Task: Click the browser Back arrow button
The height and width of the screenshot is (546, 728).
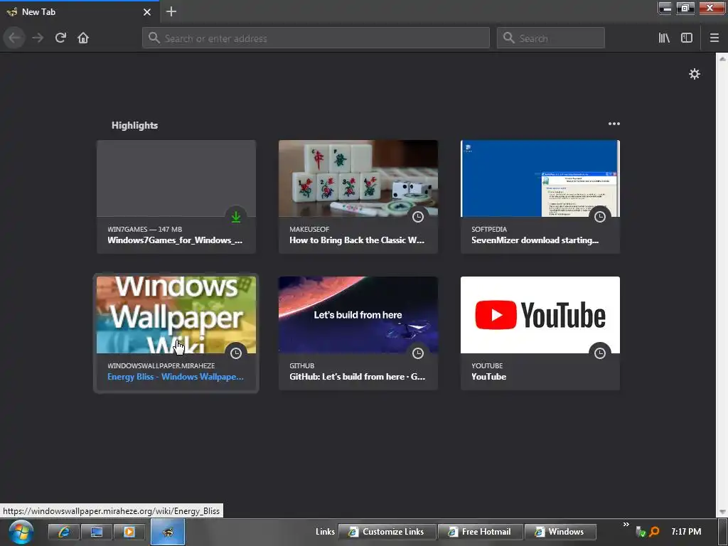Action: click(x=14, y=38)
